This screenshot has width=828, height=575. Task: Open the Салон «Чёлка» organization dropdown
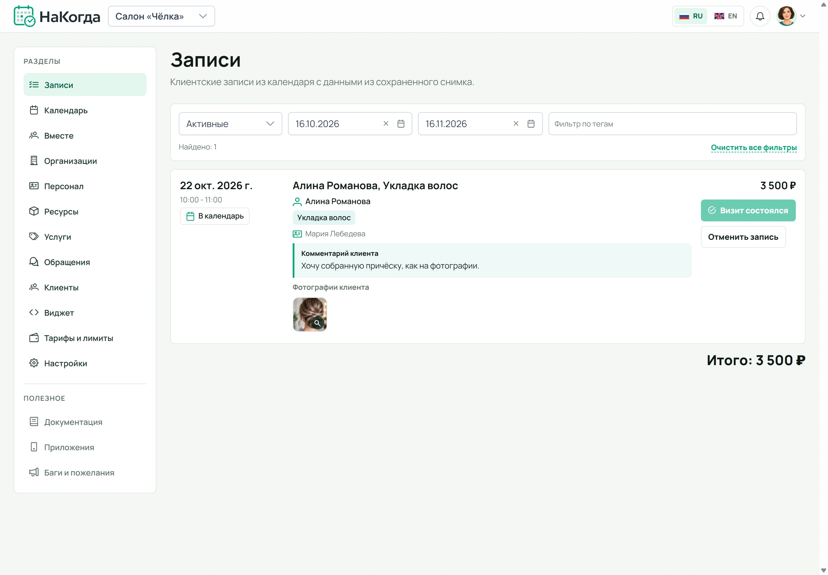click(x=161, y=16)
